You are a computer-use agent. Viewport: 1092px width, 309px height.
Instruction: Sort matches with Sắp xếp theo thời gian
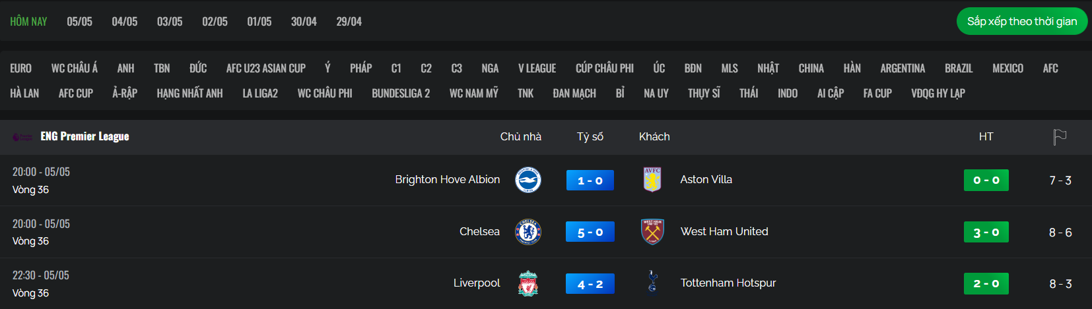pos(1022,21)
